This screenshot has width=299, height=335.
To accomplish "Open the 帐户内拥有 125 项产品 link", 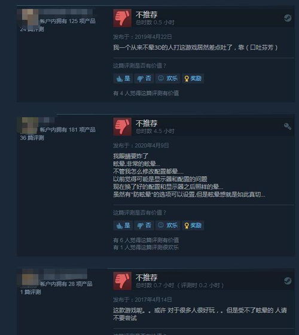I will click(x=68, y=21).
